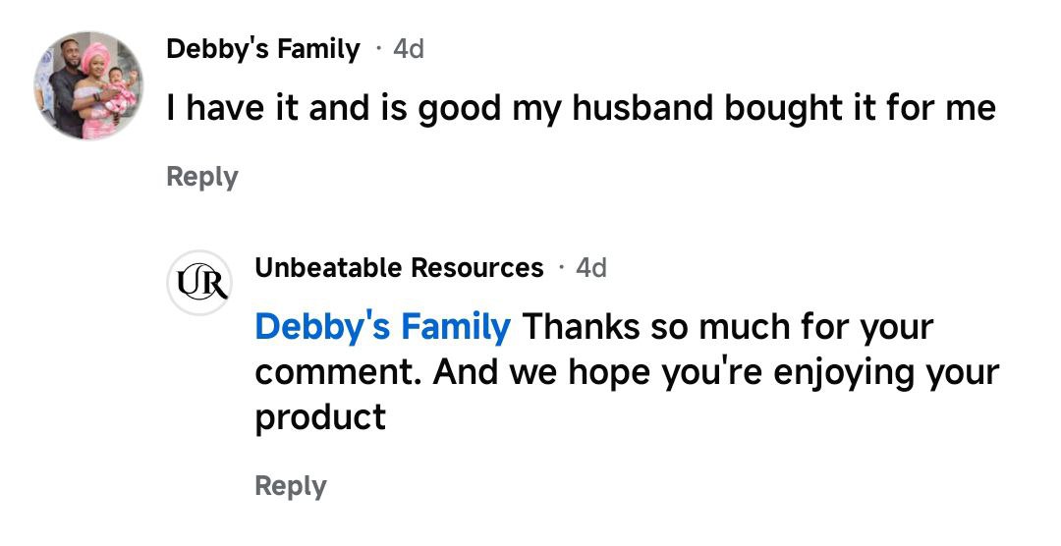Image resolution: width=1061 pixels, height=546 pixels.
Task: Open the Unbeatable Resources author name
Action: pyautogui.click(x=398, y=267)
